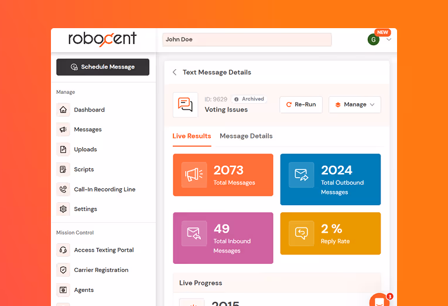Click the Text Message Details heading
This screenshot has height=306, width=448.
[x=217, y=72]
